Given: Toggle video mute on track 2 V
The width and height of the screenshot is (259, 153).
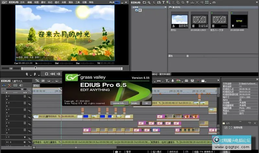Looking at the screenshot, I should click(25, 123).
